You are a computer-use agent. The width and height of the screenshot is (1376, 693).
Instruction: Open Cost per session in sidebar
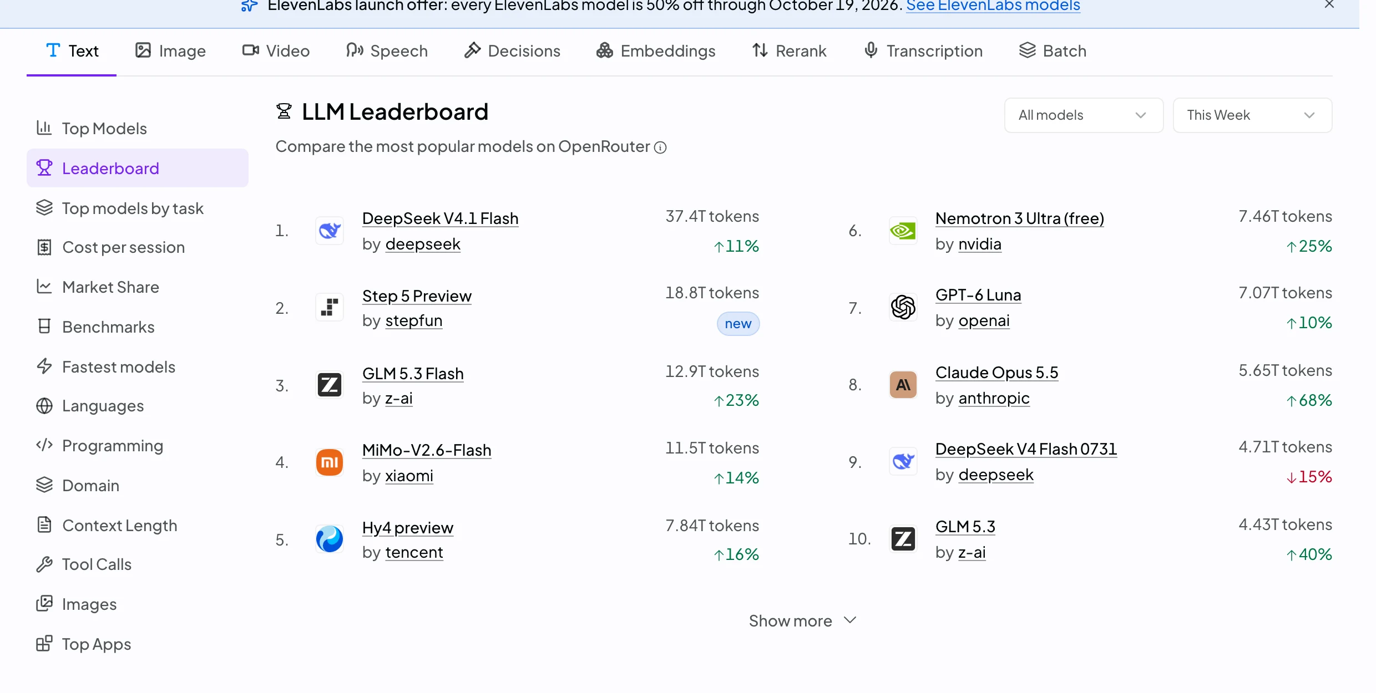138,247
